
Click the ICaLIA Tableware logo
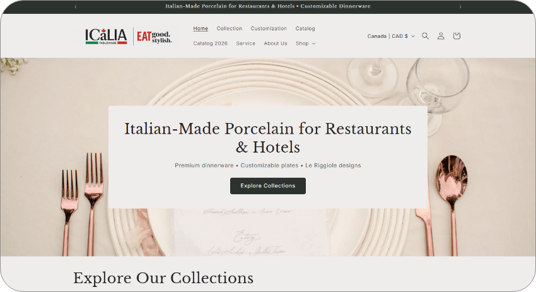[x=106, y=36]
